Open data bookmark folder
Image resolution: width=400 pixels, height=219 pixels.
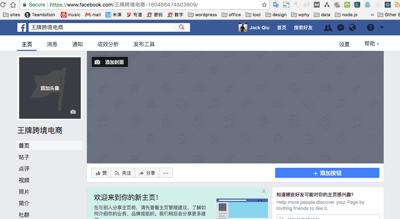322,15
